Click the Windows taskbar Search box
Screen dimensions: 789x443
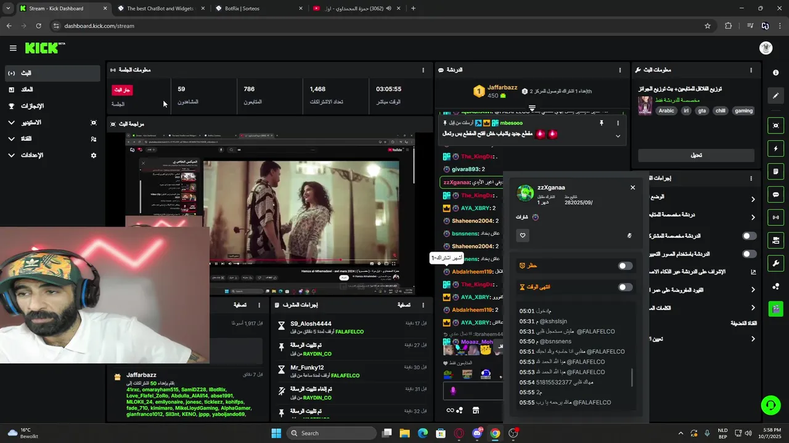click(x=332, y=433)
